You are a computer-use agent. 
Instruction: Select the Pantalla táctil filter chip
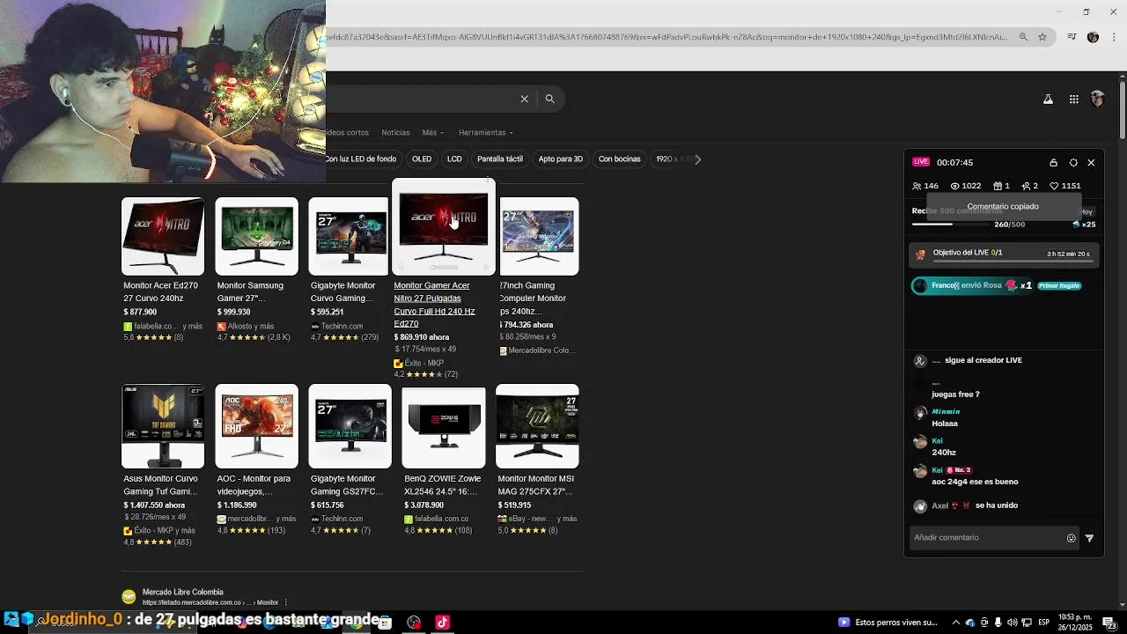pos(500,159)
